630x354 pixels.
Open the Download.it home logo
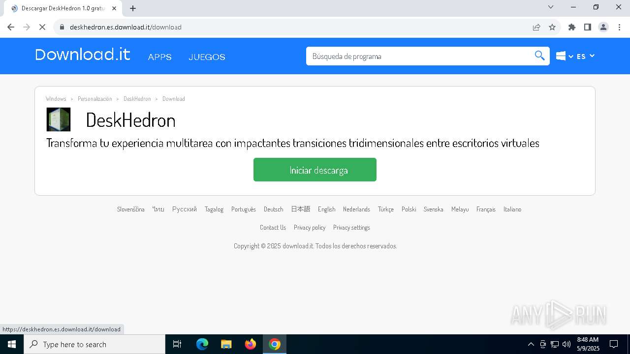83,55
